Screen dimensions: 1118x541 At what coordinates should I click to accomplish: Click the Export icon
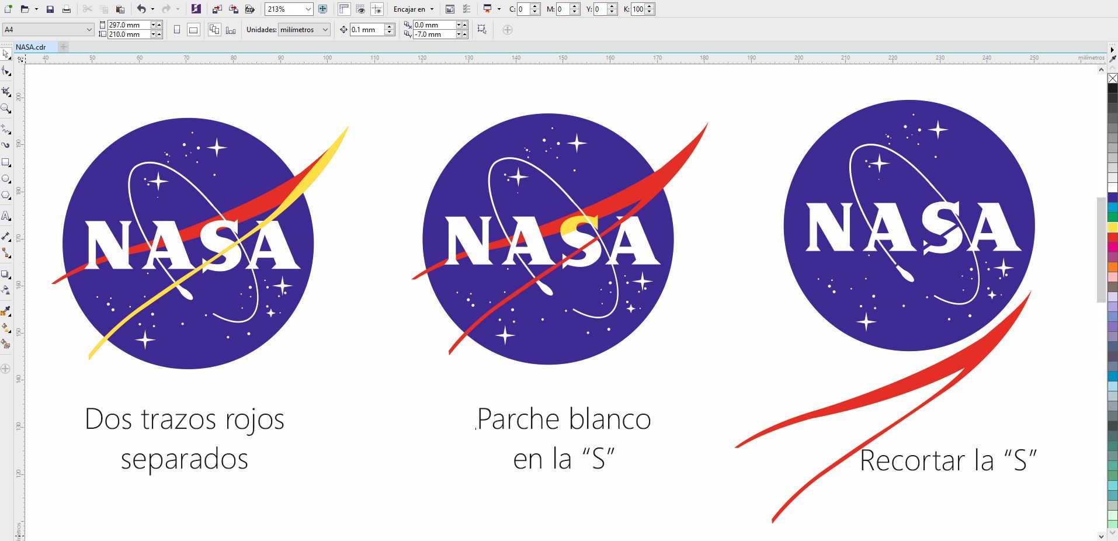234,9
